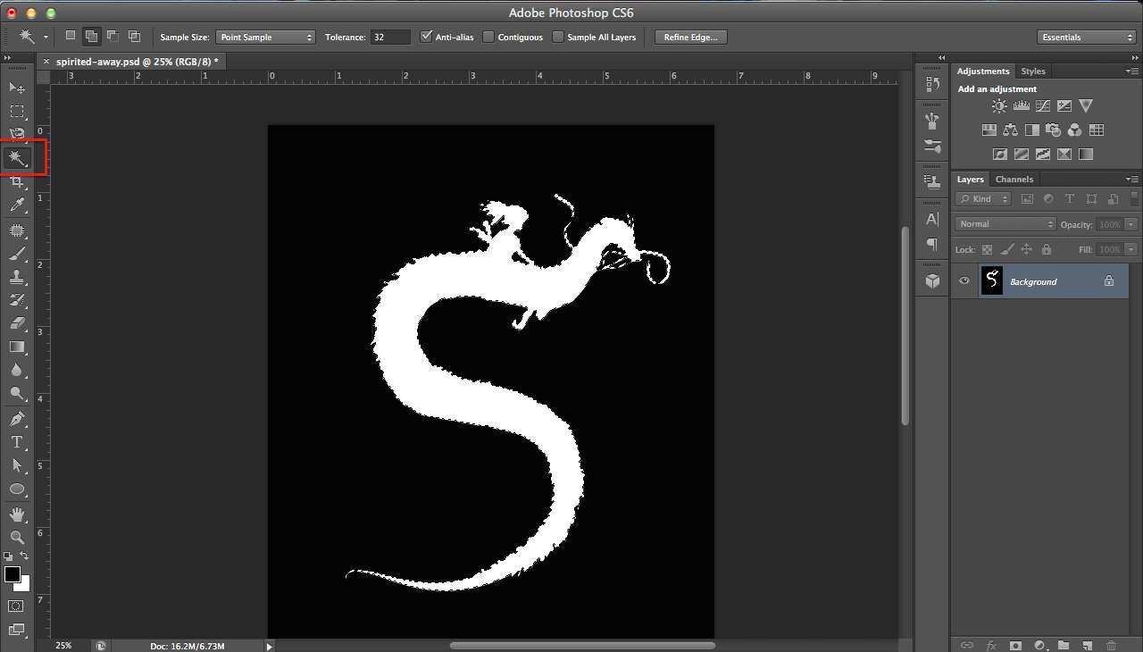Add an Exposure adjustment
The width and height of the screenshot is (1143, 652).
click(x=1064, y=106)
